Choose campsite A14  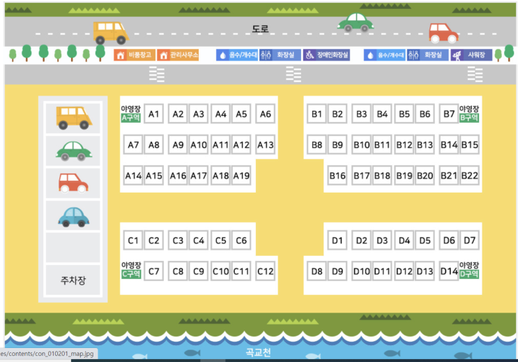(133, 176)
